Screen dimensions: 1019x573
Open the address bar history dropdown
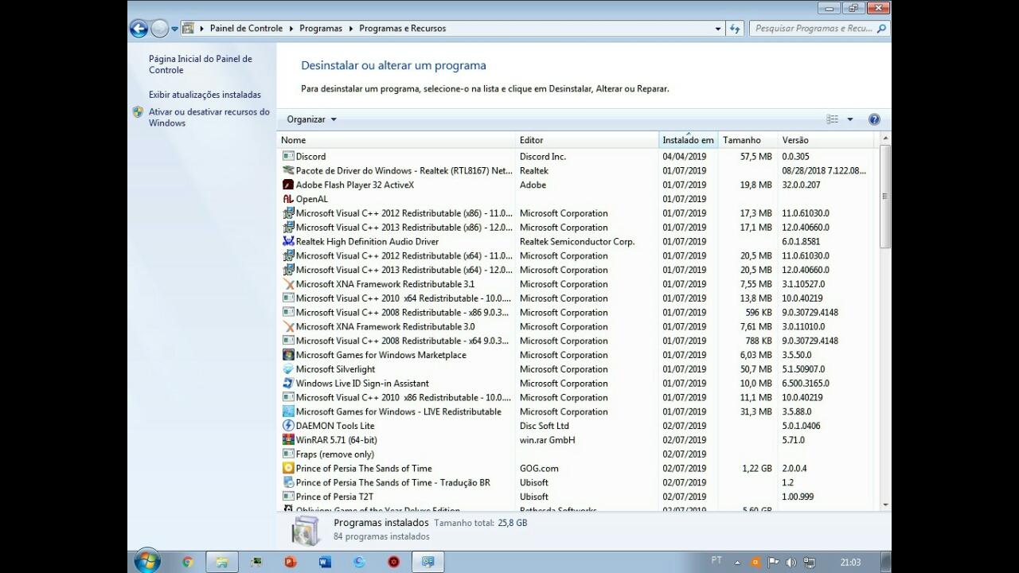point(718,29)
